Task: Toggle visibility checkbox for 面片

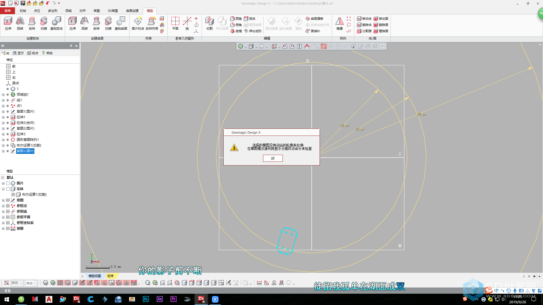Action: click(x=8, y=183)
